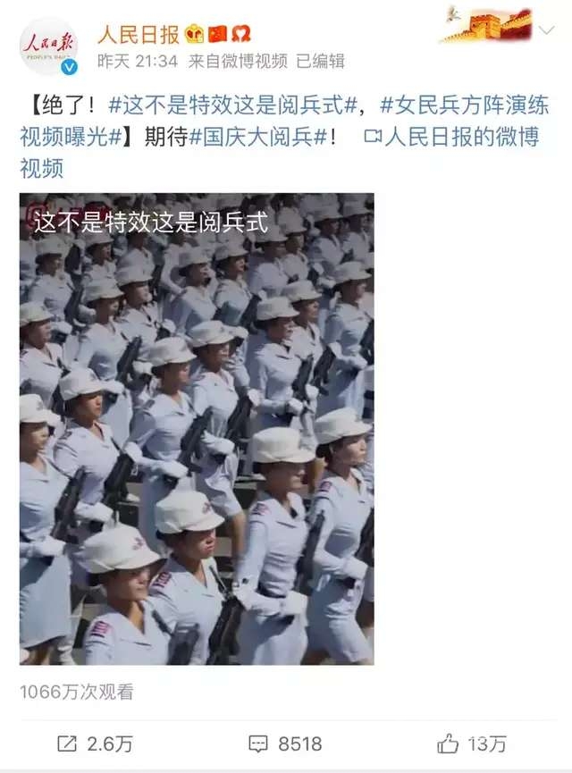Open hashtag #这不是特效这是阅兵式#
Viewport: 572px width, 773px height.
coord(232,105)
